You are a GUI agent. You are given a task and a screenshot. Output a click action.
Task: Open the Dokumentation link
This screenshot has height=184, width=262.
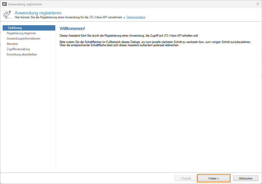[x=136, y=18]
